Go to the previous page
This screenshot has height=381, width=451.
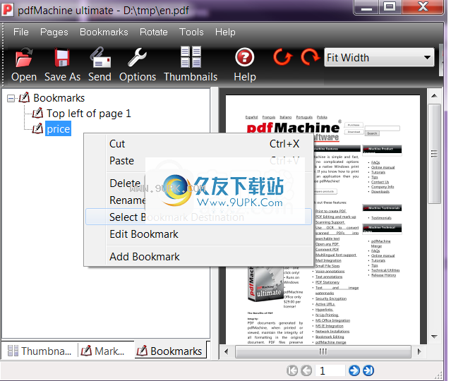306,370
